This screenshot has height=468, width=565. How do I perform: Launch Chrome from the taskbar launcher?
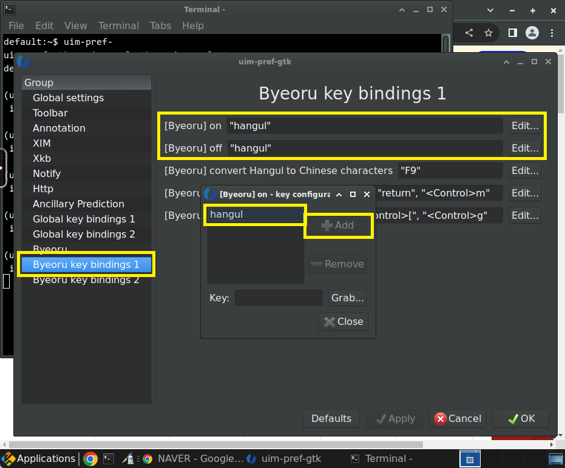click(x=90, y=459)
